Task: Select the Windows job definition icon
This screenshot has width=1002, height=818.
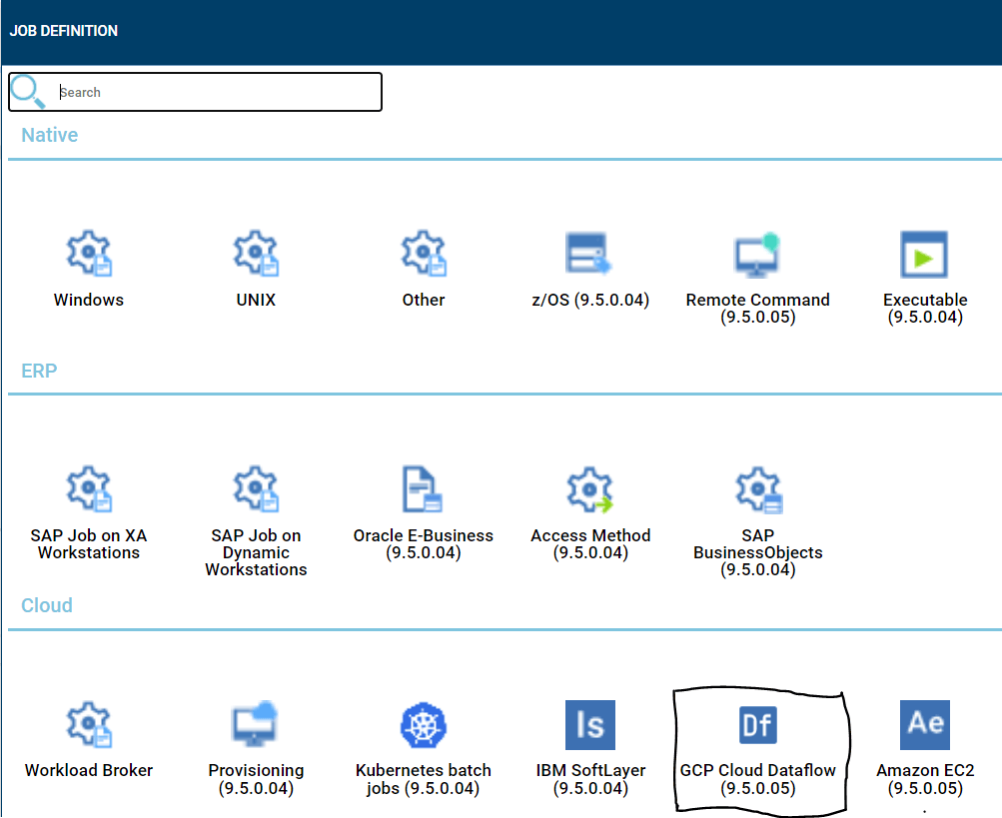Action: tap(88, 253)
